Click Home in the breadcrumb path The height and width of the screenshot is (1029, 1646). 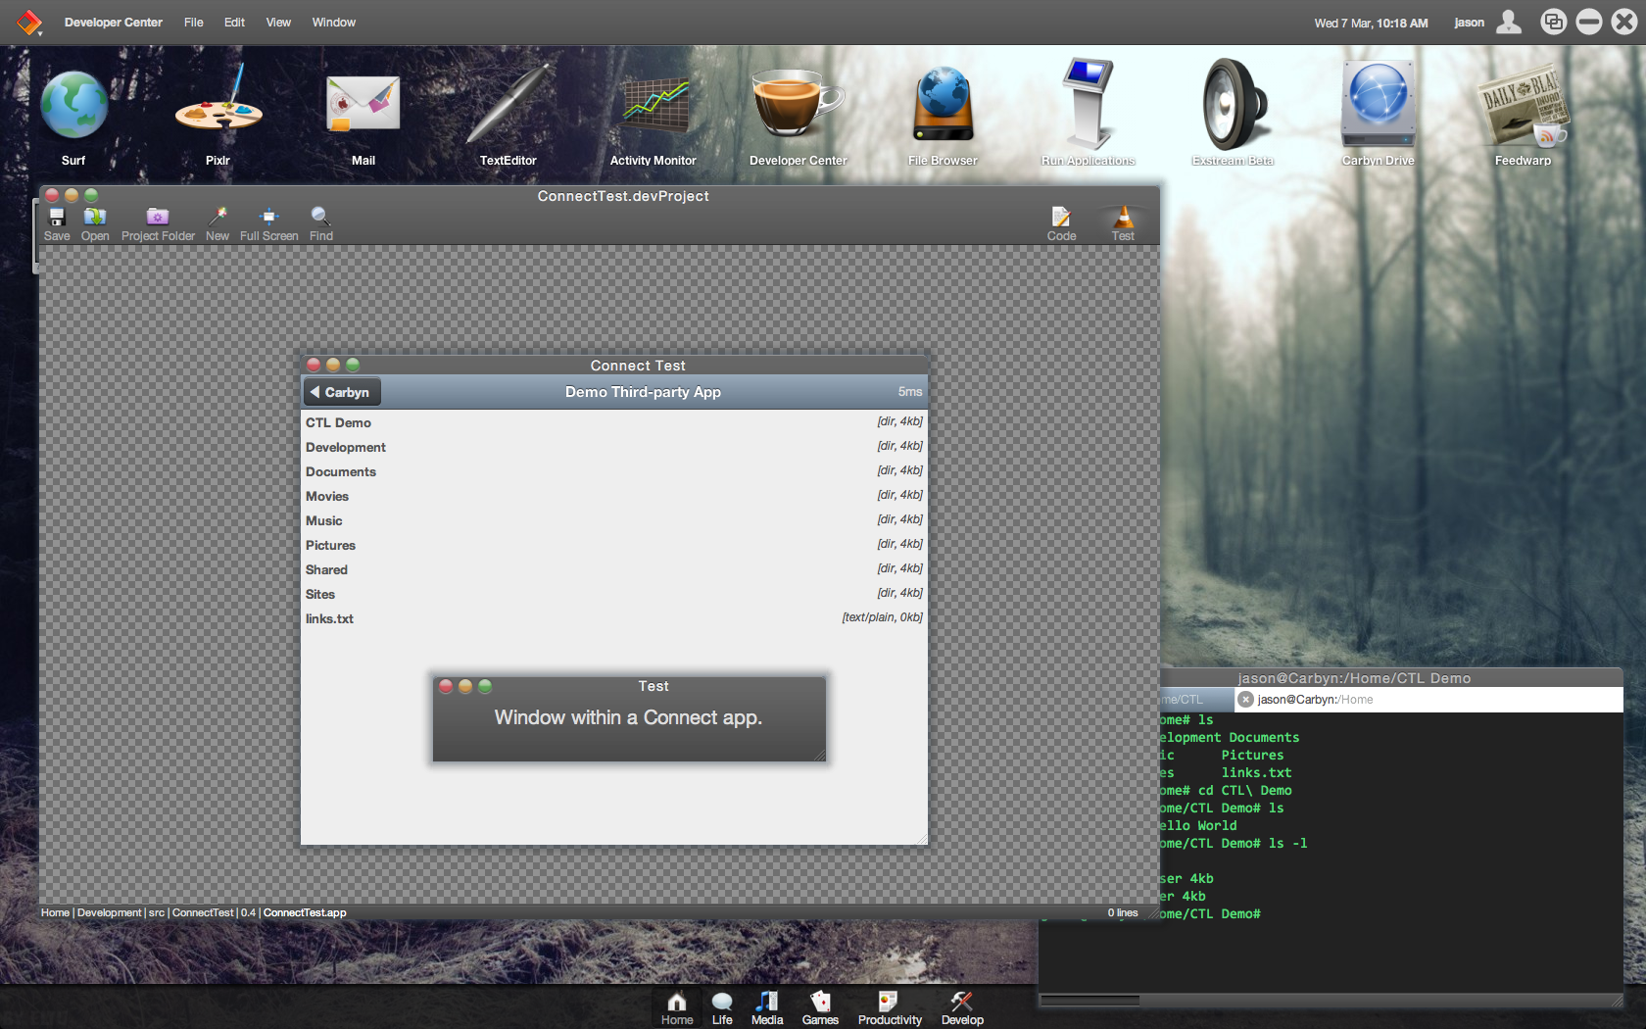[x=55, y=912]
